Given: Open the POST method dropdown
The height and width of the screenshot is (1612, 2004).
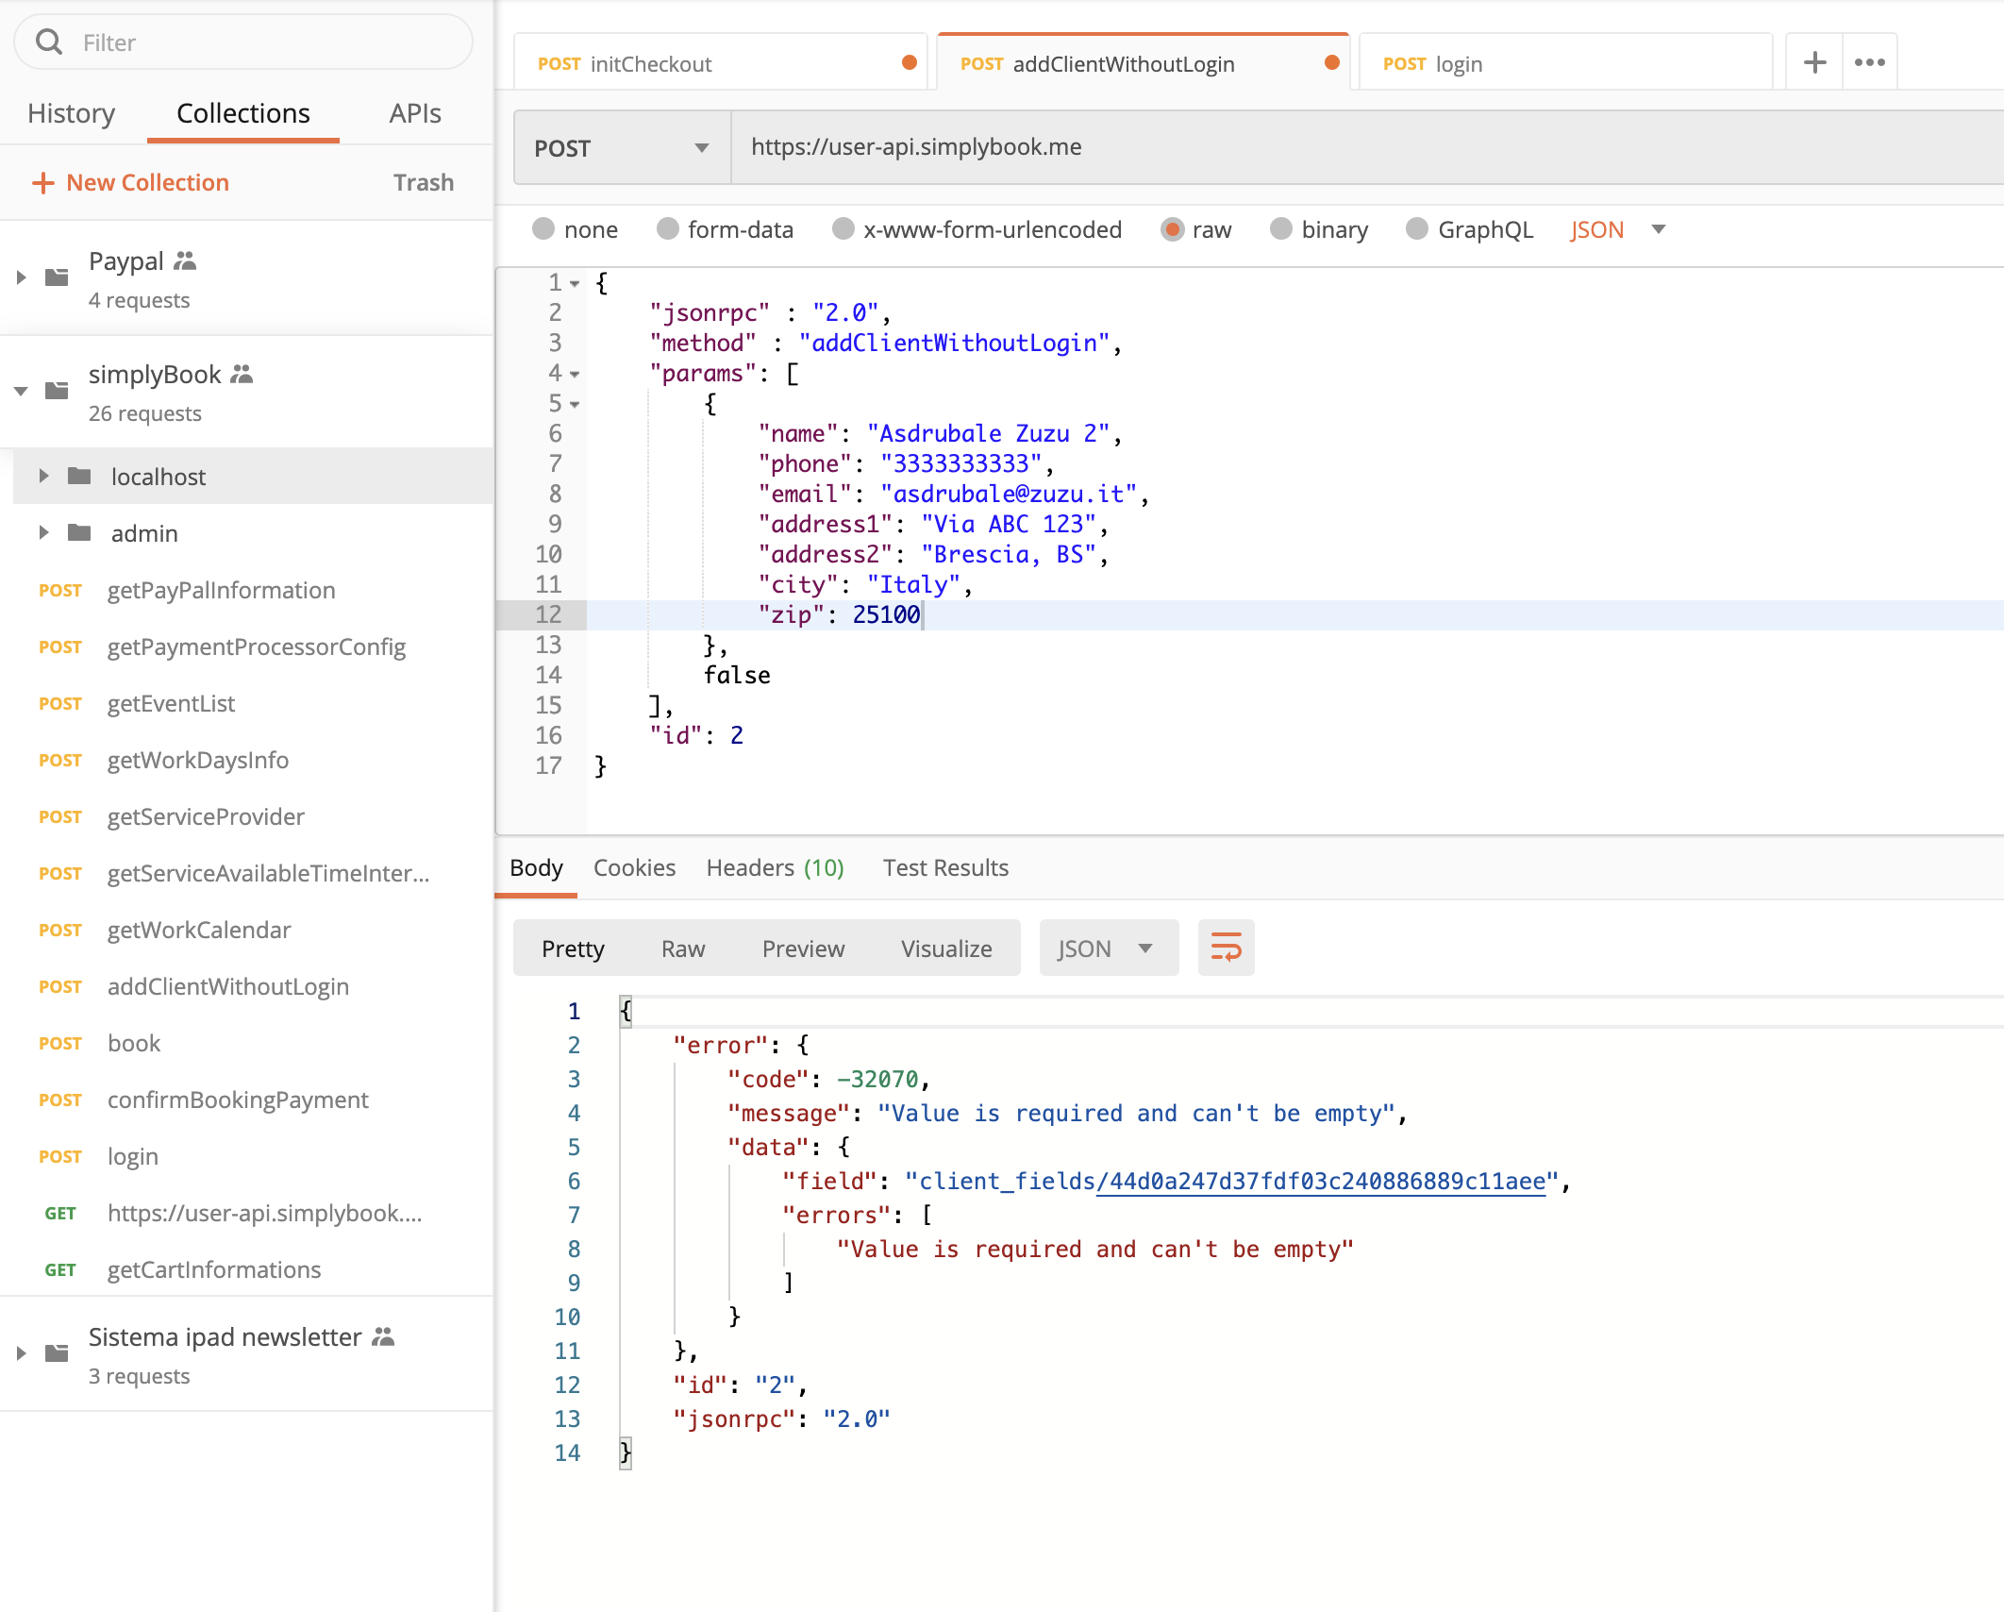Looking at the screenshot, I should click(622, 148).
